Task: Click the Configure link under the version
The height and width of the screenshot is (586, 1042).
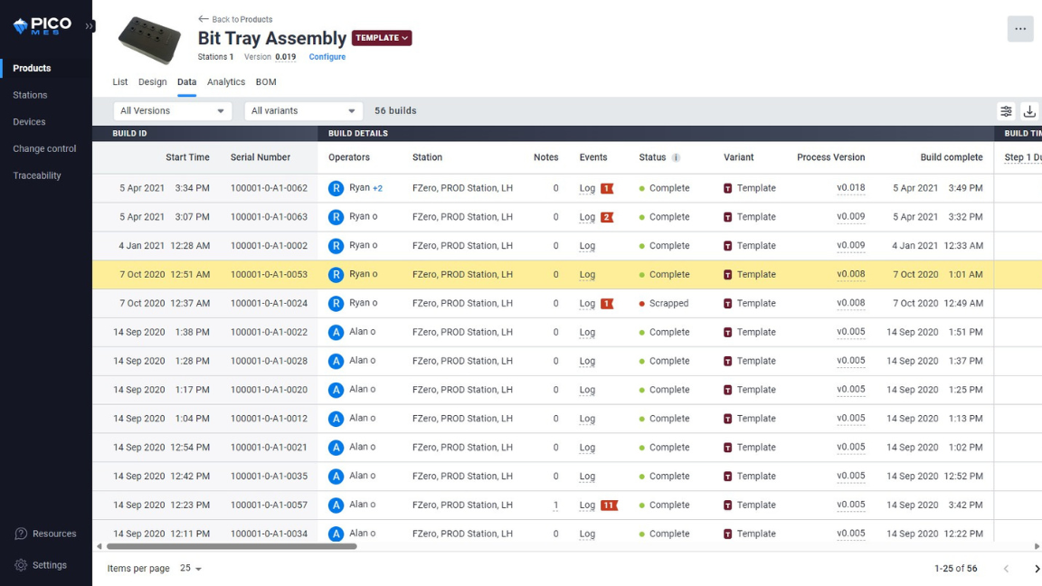Action: [x=327, y=56]
